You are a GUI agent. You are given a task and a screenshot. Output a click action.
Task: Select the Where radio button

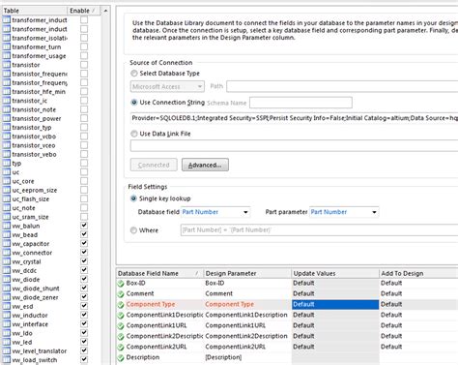(x=133, y=230)
